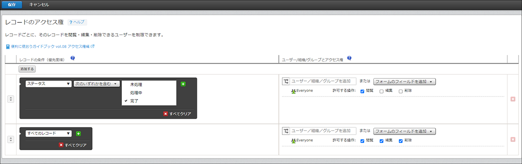Click the 追加する add button

(x=27, y=69)
